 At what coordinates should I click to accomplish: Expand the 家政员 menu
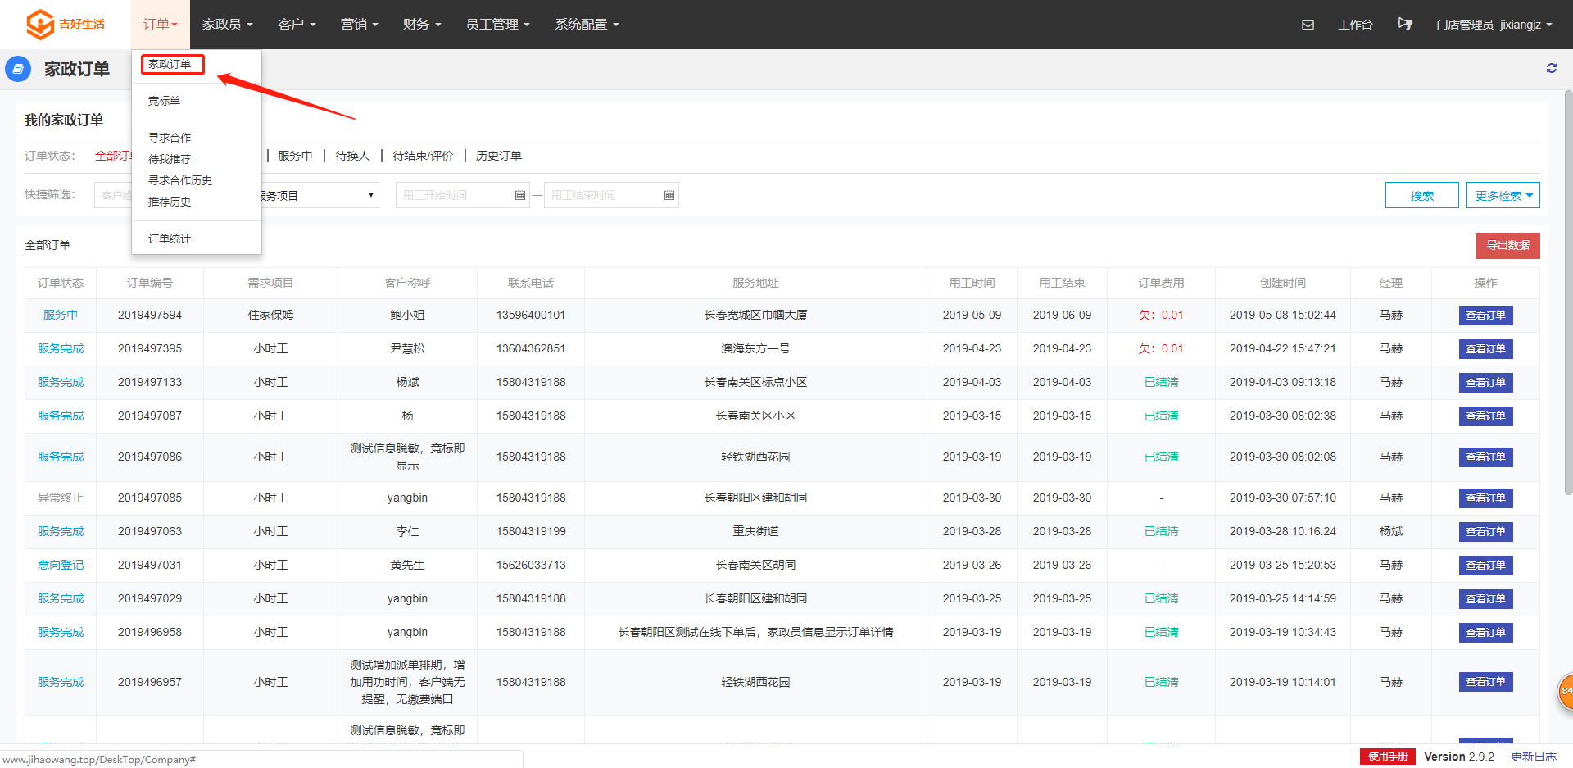point(227,25)
